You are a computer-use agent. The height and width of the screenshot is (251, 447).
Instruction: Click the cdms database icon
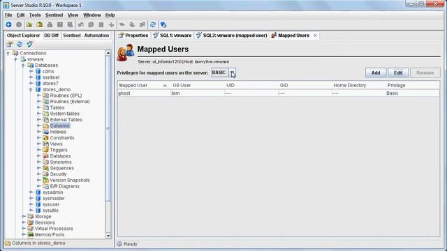[x=38, y=71]
